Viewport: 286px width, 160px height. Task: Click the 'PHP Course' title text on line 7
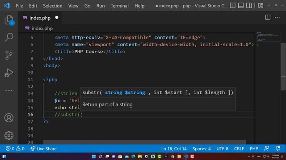88,52
